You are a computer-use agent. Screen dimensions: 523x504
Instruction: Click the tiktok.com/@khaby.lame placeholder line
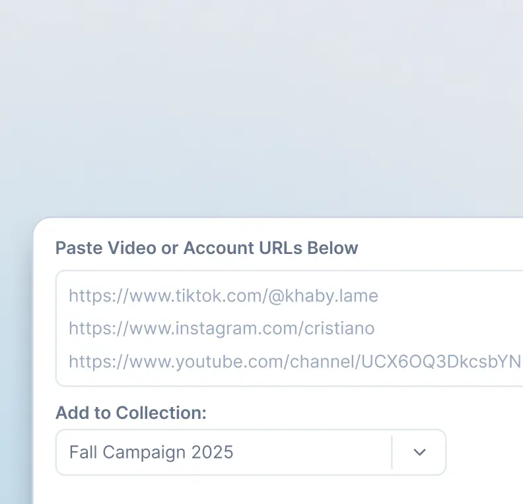click(x=223, y=296)
